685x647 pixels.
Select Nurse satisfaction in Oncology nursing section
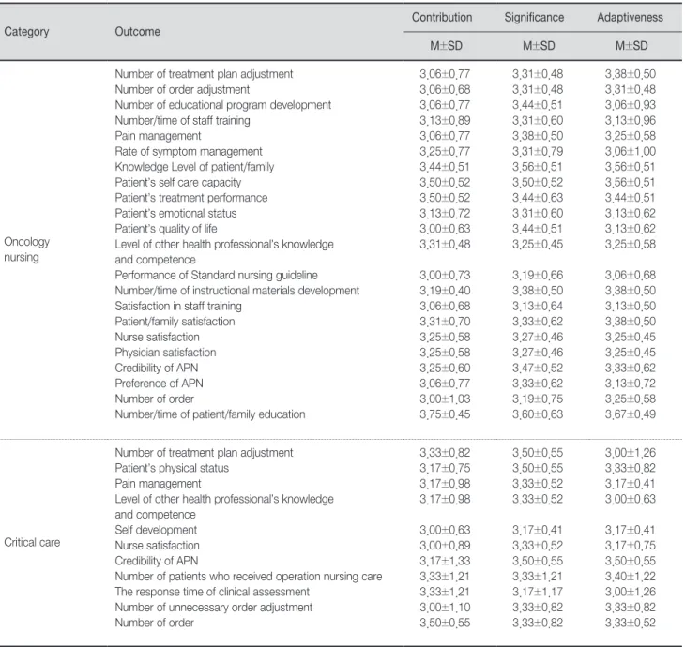(158, 337)
